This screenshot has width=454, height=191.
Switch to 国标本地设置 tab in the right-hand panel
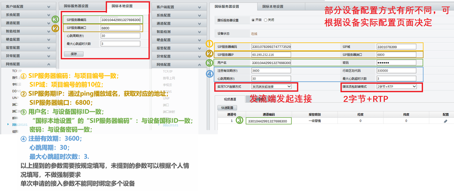(281, 7)
